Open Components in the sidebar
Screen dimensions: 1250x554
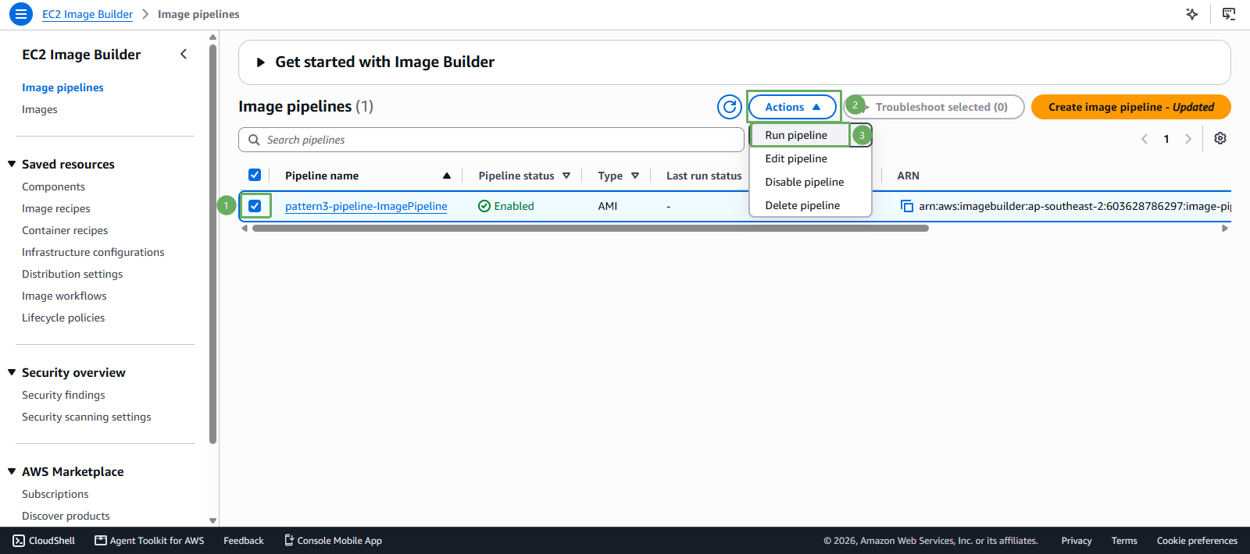[x=53, y=186]
